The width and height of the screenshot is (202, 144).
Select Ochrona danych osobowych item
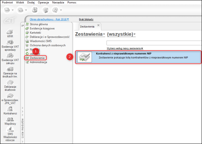coord(48,45)
